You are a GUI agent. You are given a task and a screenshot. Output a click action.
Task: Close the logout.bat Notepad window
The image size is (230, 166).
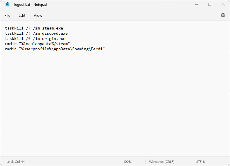(x=223, y=5)
